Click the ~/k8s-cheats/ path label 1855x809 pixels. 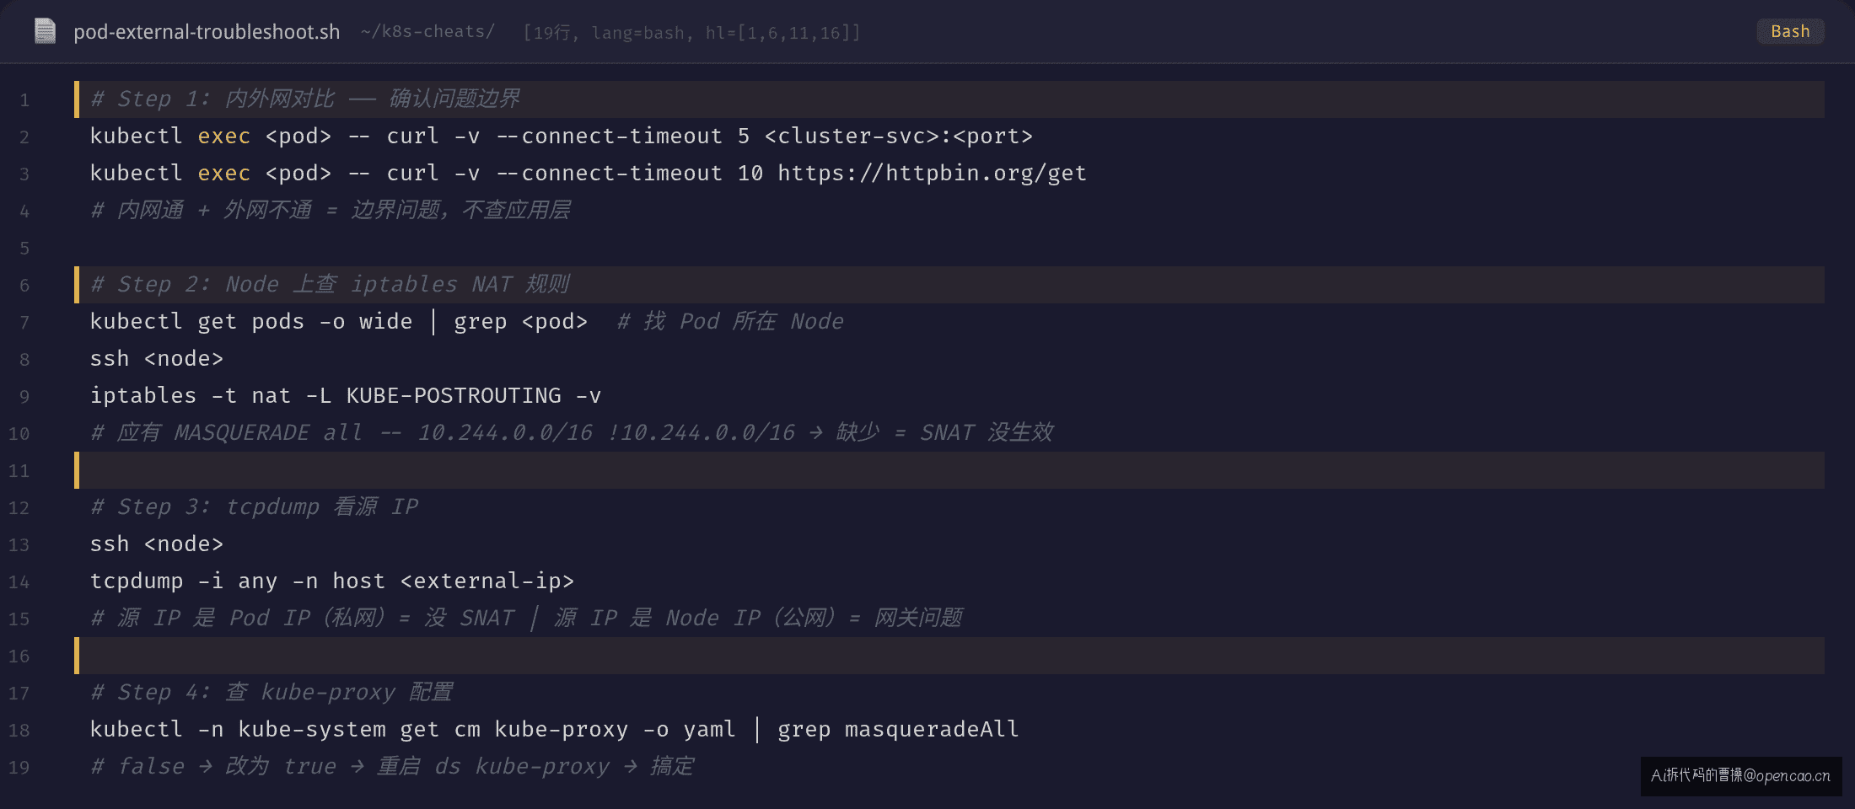point(427,32)
